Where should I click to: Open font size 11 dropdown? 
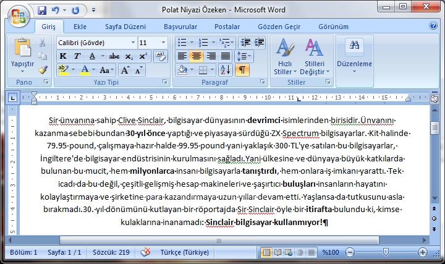163,43
